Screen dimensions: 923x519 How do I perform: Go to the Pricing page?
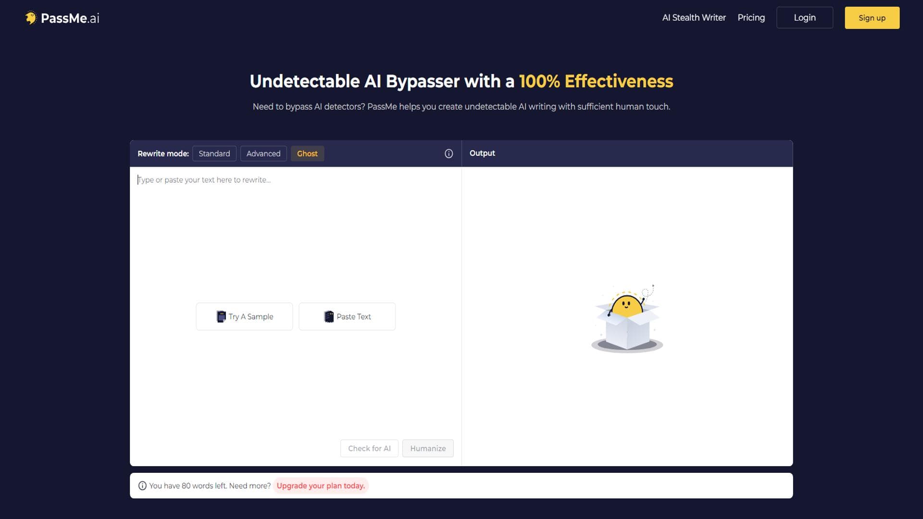(751, 18)
